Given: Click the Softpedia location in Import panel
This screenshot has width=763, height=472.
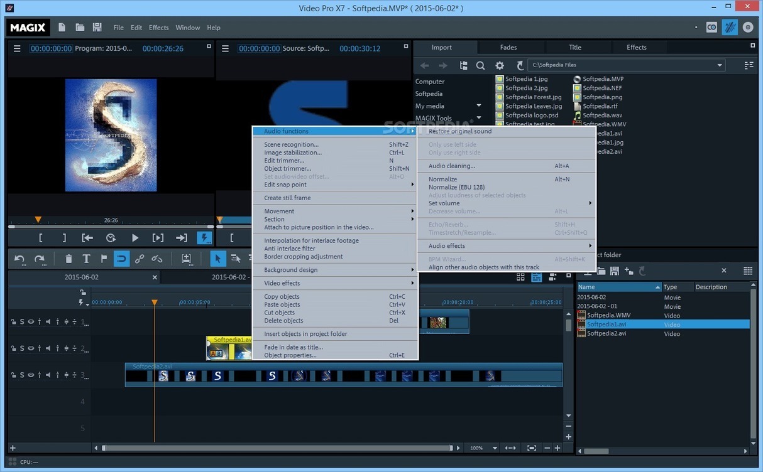Looking at the screenshot, I should [x=429, y=94].
